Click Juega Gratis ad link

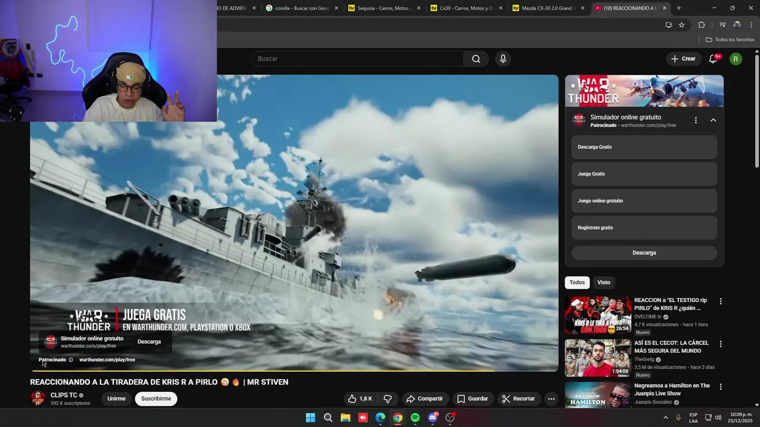coord(644,174)
